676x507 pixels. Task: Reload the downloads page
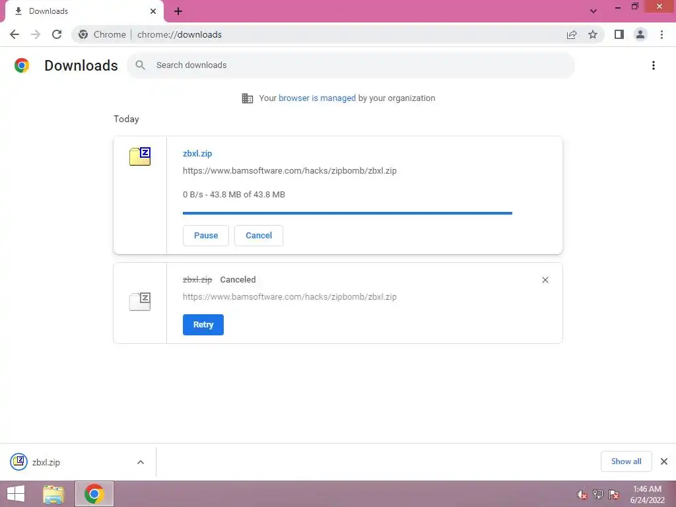pyautogui.click(x=57, y=34)
